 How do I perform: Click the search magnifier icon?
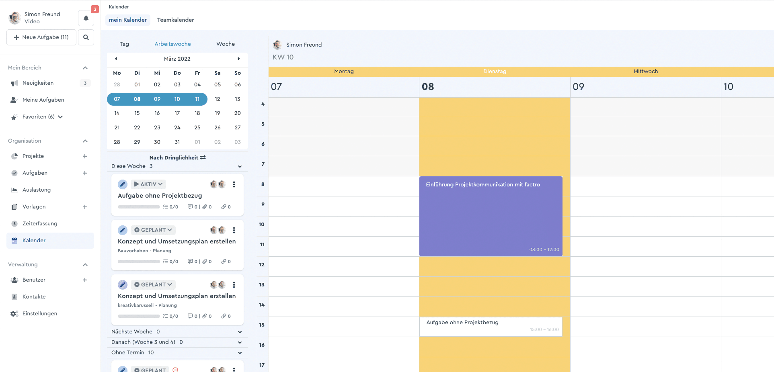(x=86, y=37)
